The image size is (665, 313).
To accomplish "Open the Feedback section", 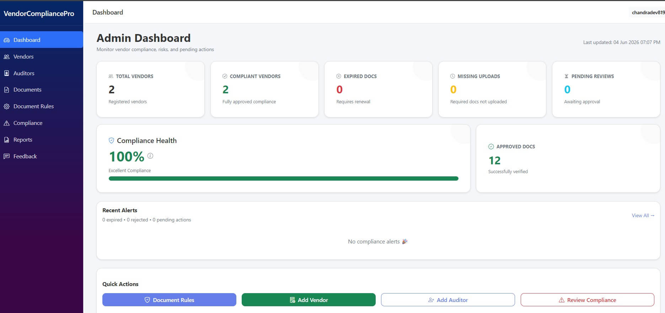I will coord(42,156).
